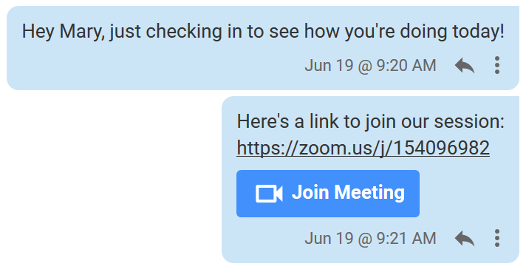Reply to the 9:21 AM message

[x=464, y=239]
